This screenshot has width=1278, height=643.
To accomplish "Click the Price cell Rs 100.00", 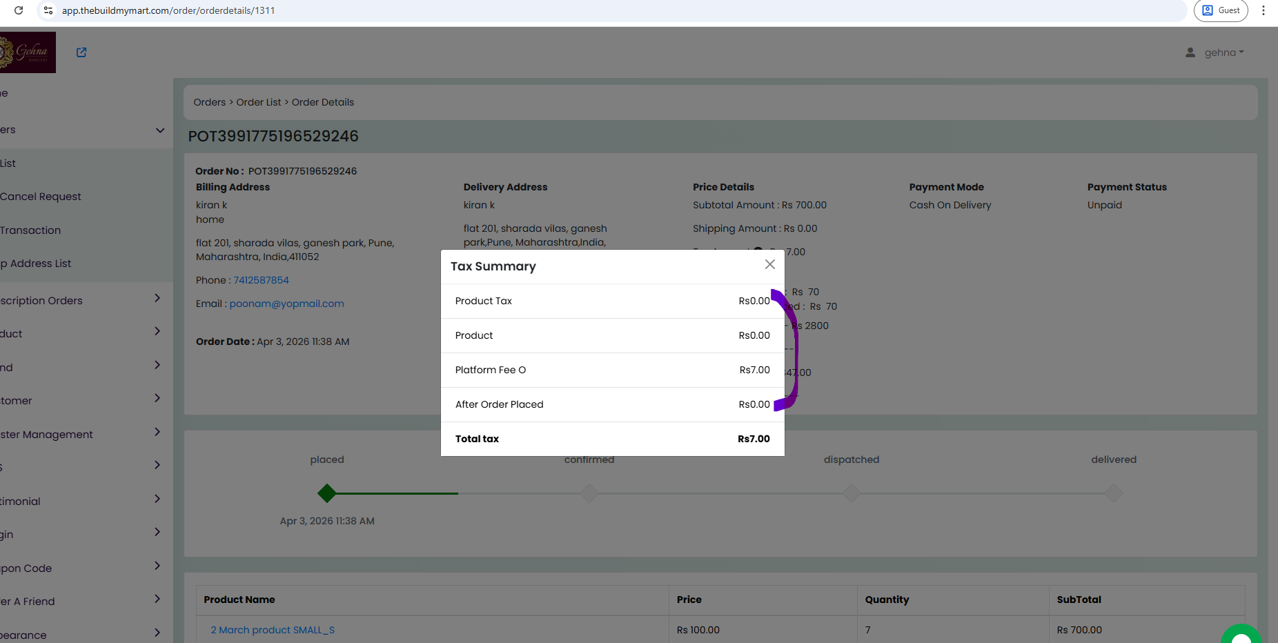I will pyautogui.click(x=698, y=630).
